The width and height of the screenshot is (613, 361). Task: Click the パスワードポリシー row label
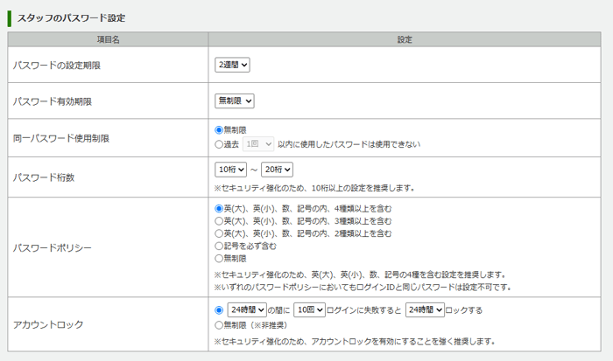pos(52,248)
